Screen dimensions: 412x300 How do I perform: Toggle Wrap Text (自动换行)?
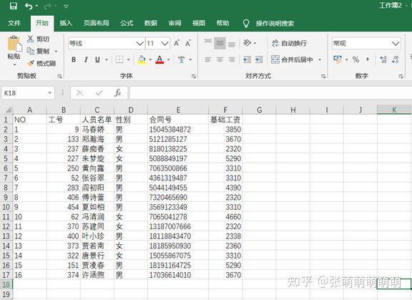[x=289, y=43]
